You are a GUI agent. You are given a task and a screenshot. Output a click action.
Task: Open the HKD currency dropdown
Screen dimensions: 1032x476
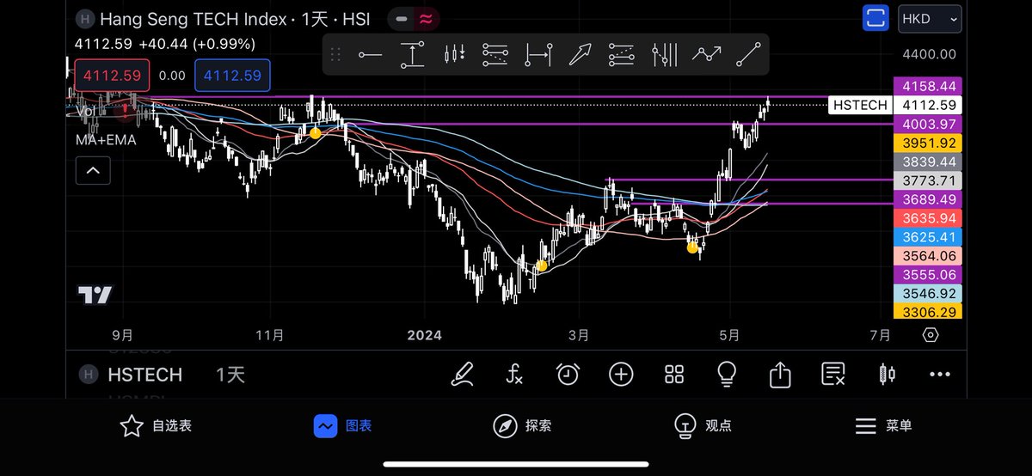[931, 18]
